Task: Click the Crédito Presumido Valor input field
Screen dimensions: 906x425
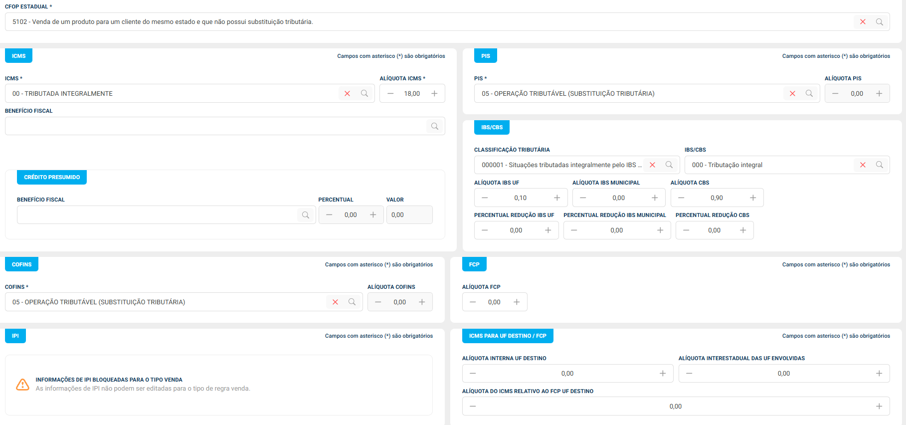Action: [409, 215]
